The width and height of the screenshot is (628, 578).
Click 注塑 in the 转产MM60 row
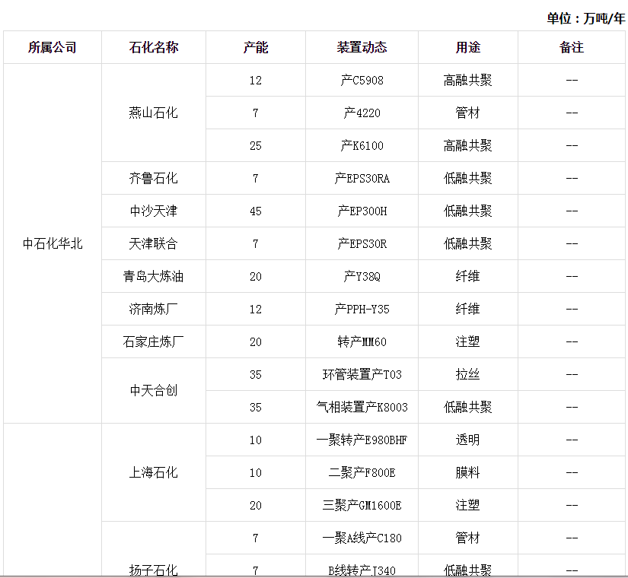pos(468,341)
